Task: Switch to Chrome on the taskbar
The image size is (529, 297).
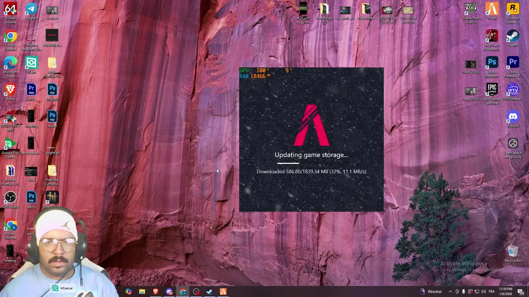Action: [x=183, y=292]
